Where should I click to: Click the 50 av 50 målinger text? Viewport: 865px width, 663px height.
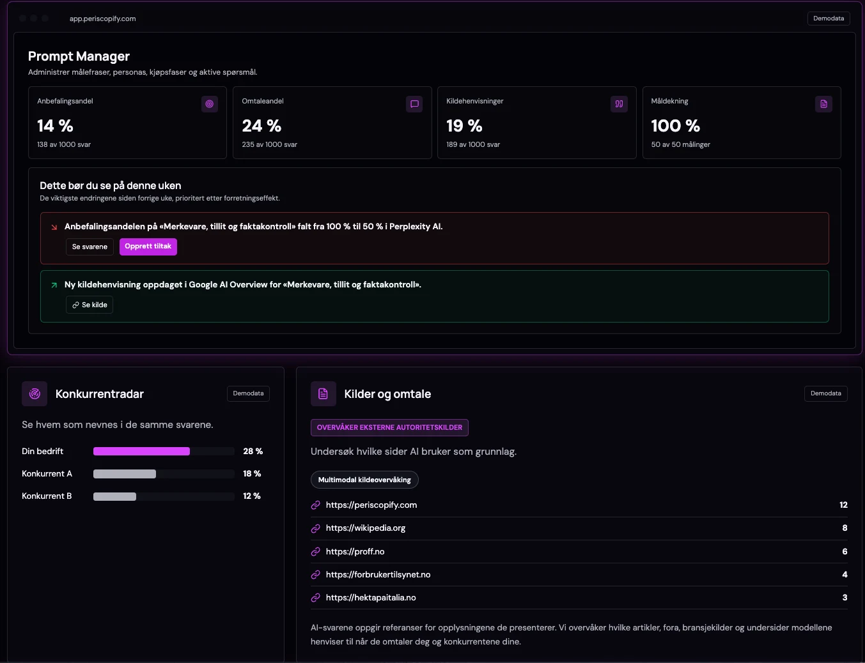point(681,145)
